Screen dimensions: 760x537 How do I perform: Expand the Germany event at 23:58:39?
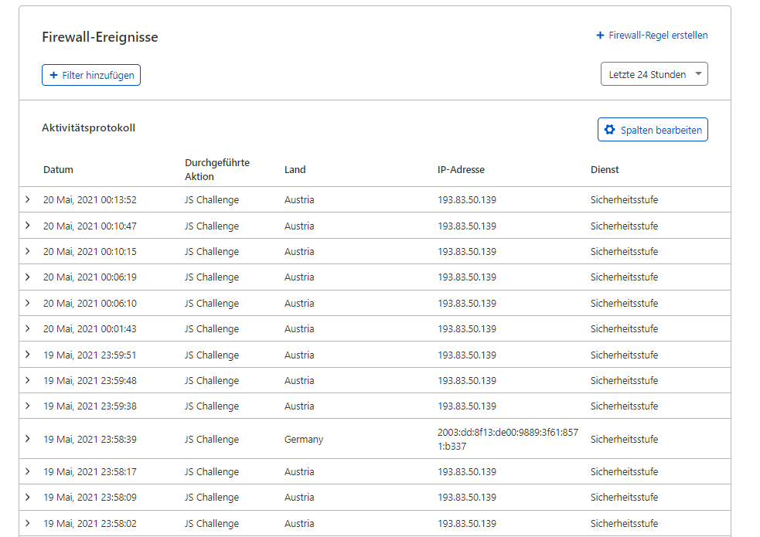click(28, 439)
